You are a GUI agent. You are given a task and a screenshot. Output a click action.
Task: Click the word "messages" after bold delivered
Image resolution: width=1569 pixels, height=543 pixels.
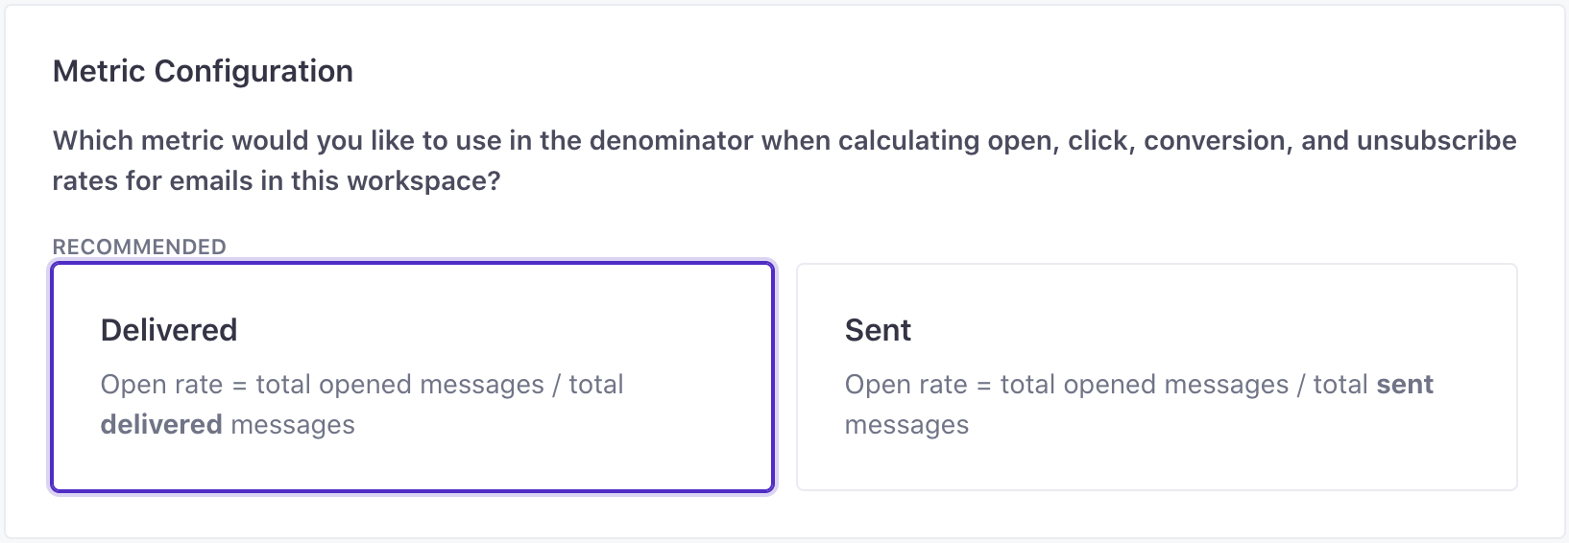(x=293, y=425)
